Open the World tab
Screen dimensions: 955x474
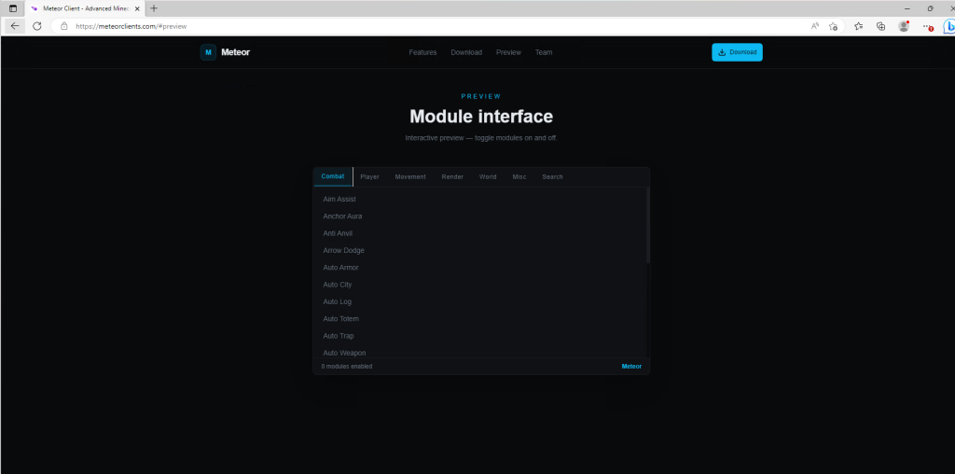(488, 176)
